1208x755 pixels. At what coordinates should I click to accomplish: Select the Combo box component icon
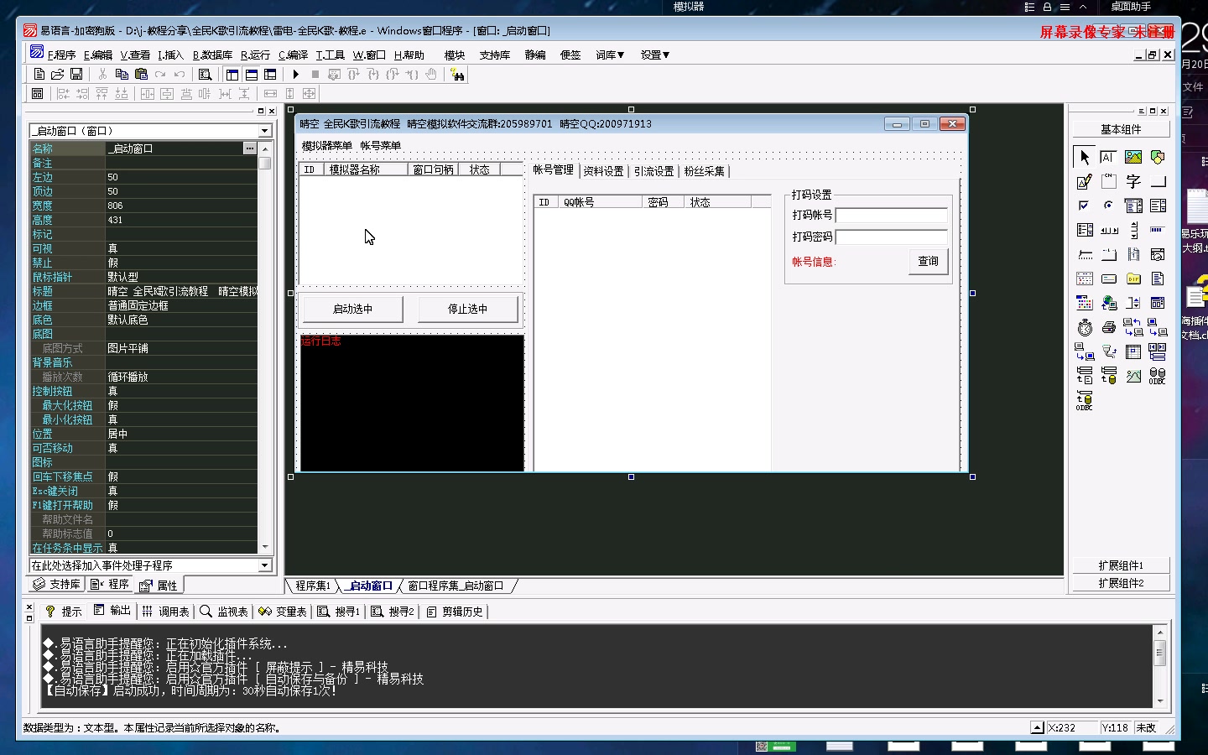(1133, 206)
